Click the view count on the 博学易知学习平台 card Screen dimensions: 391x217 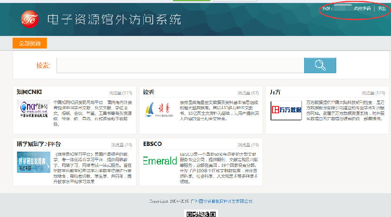(122, 145)
